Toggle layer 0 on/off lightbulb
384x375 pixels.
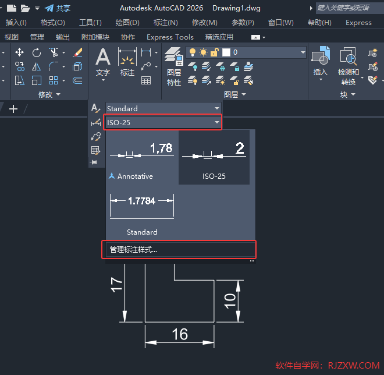pos(193,52)
